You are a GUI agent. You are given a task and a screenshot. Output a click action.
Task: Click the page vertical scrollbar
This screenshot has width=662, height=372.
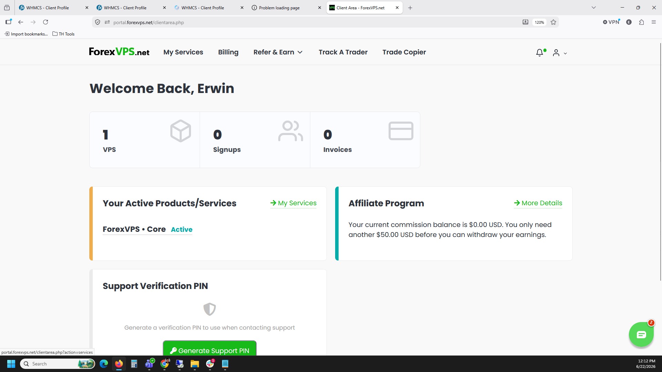(660, 162)
